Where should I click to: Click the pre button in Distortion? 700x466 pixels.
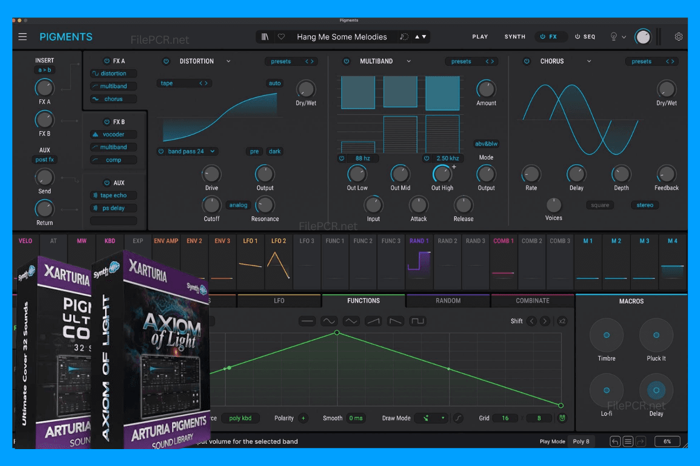point(254,151)
